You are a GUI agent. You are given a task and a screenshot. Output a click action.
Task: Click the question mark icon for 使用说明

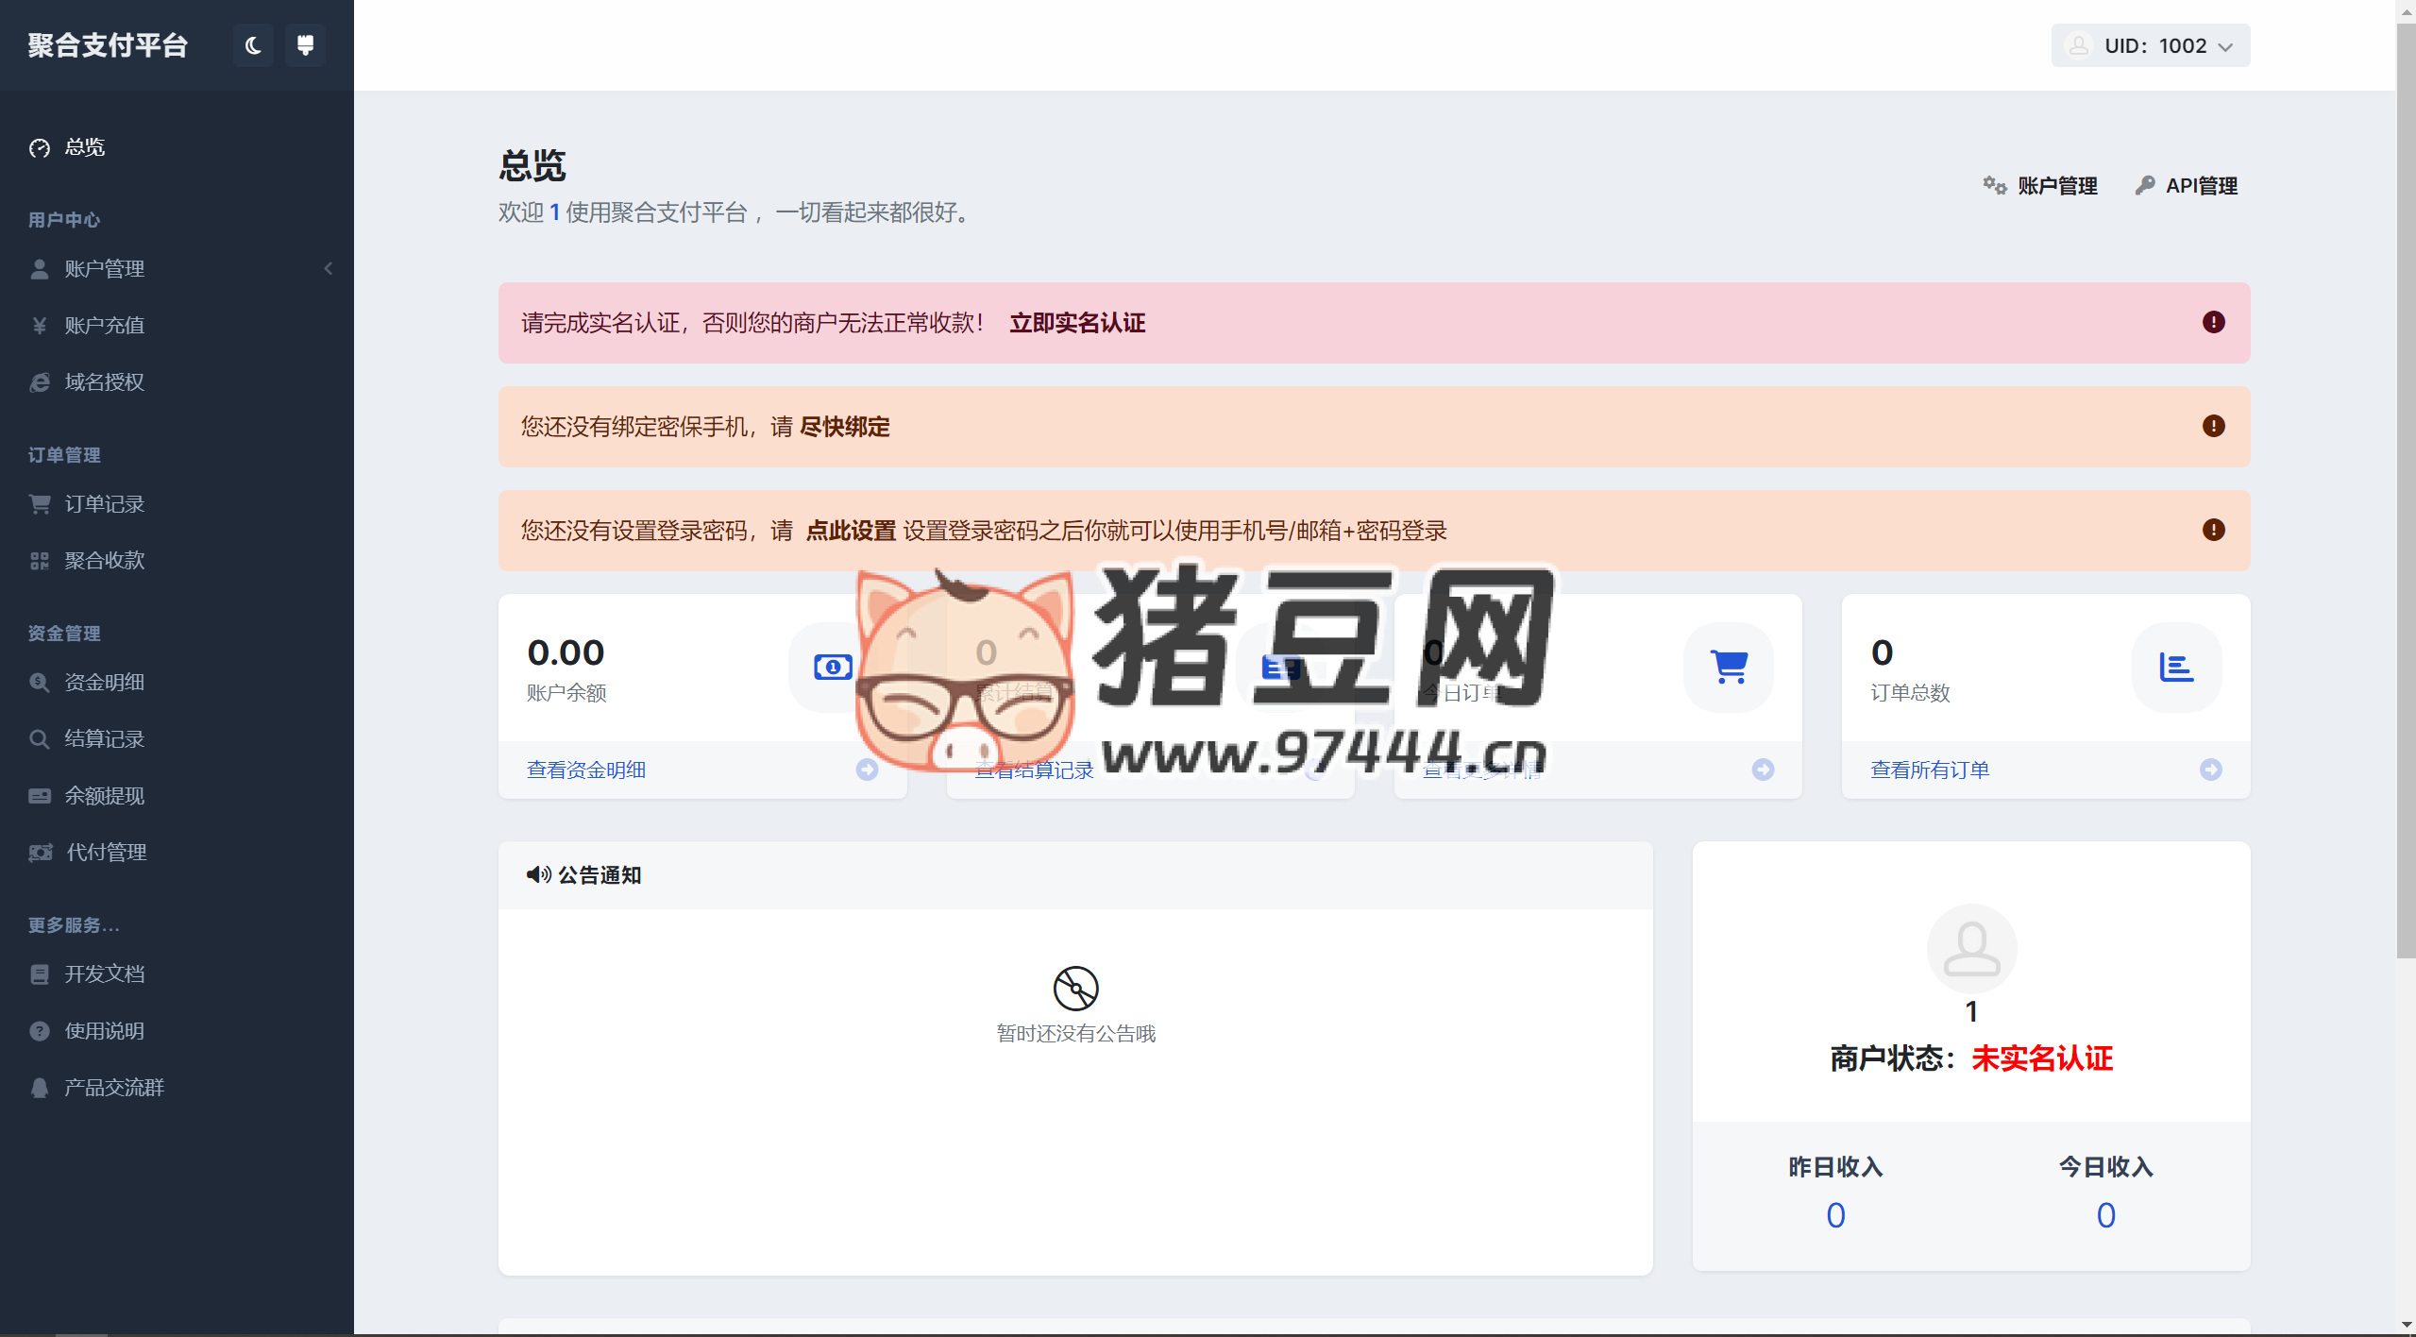tap(40, 1031)
